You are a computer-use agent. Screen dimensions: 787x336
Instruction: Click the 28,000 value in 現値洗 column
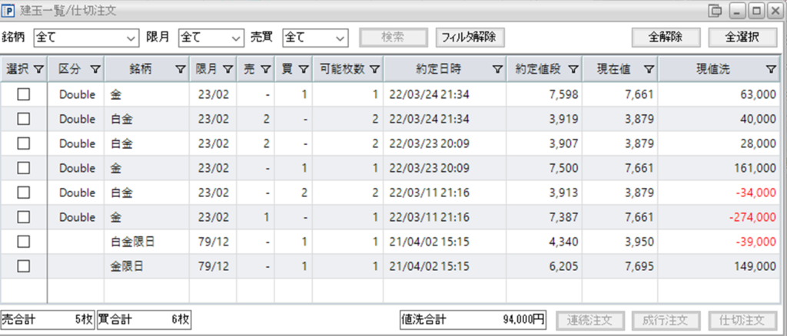tap(760, 143)
